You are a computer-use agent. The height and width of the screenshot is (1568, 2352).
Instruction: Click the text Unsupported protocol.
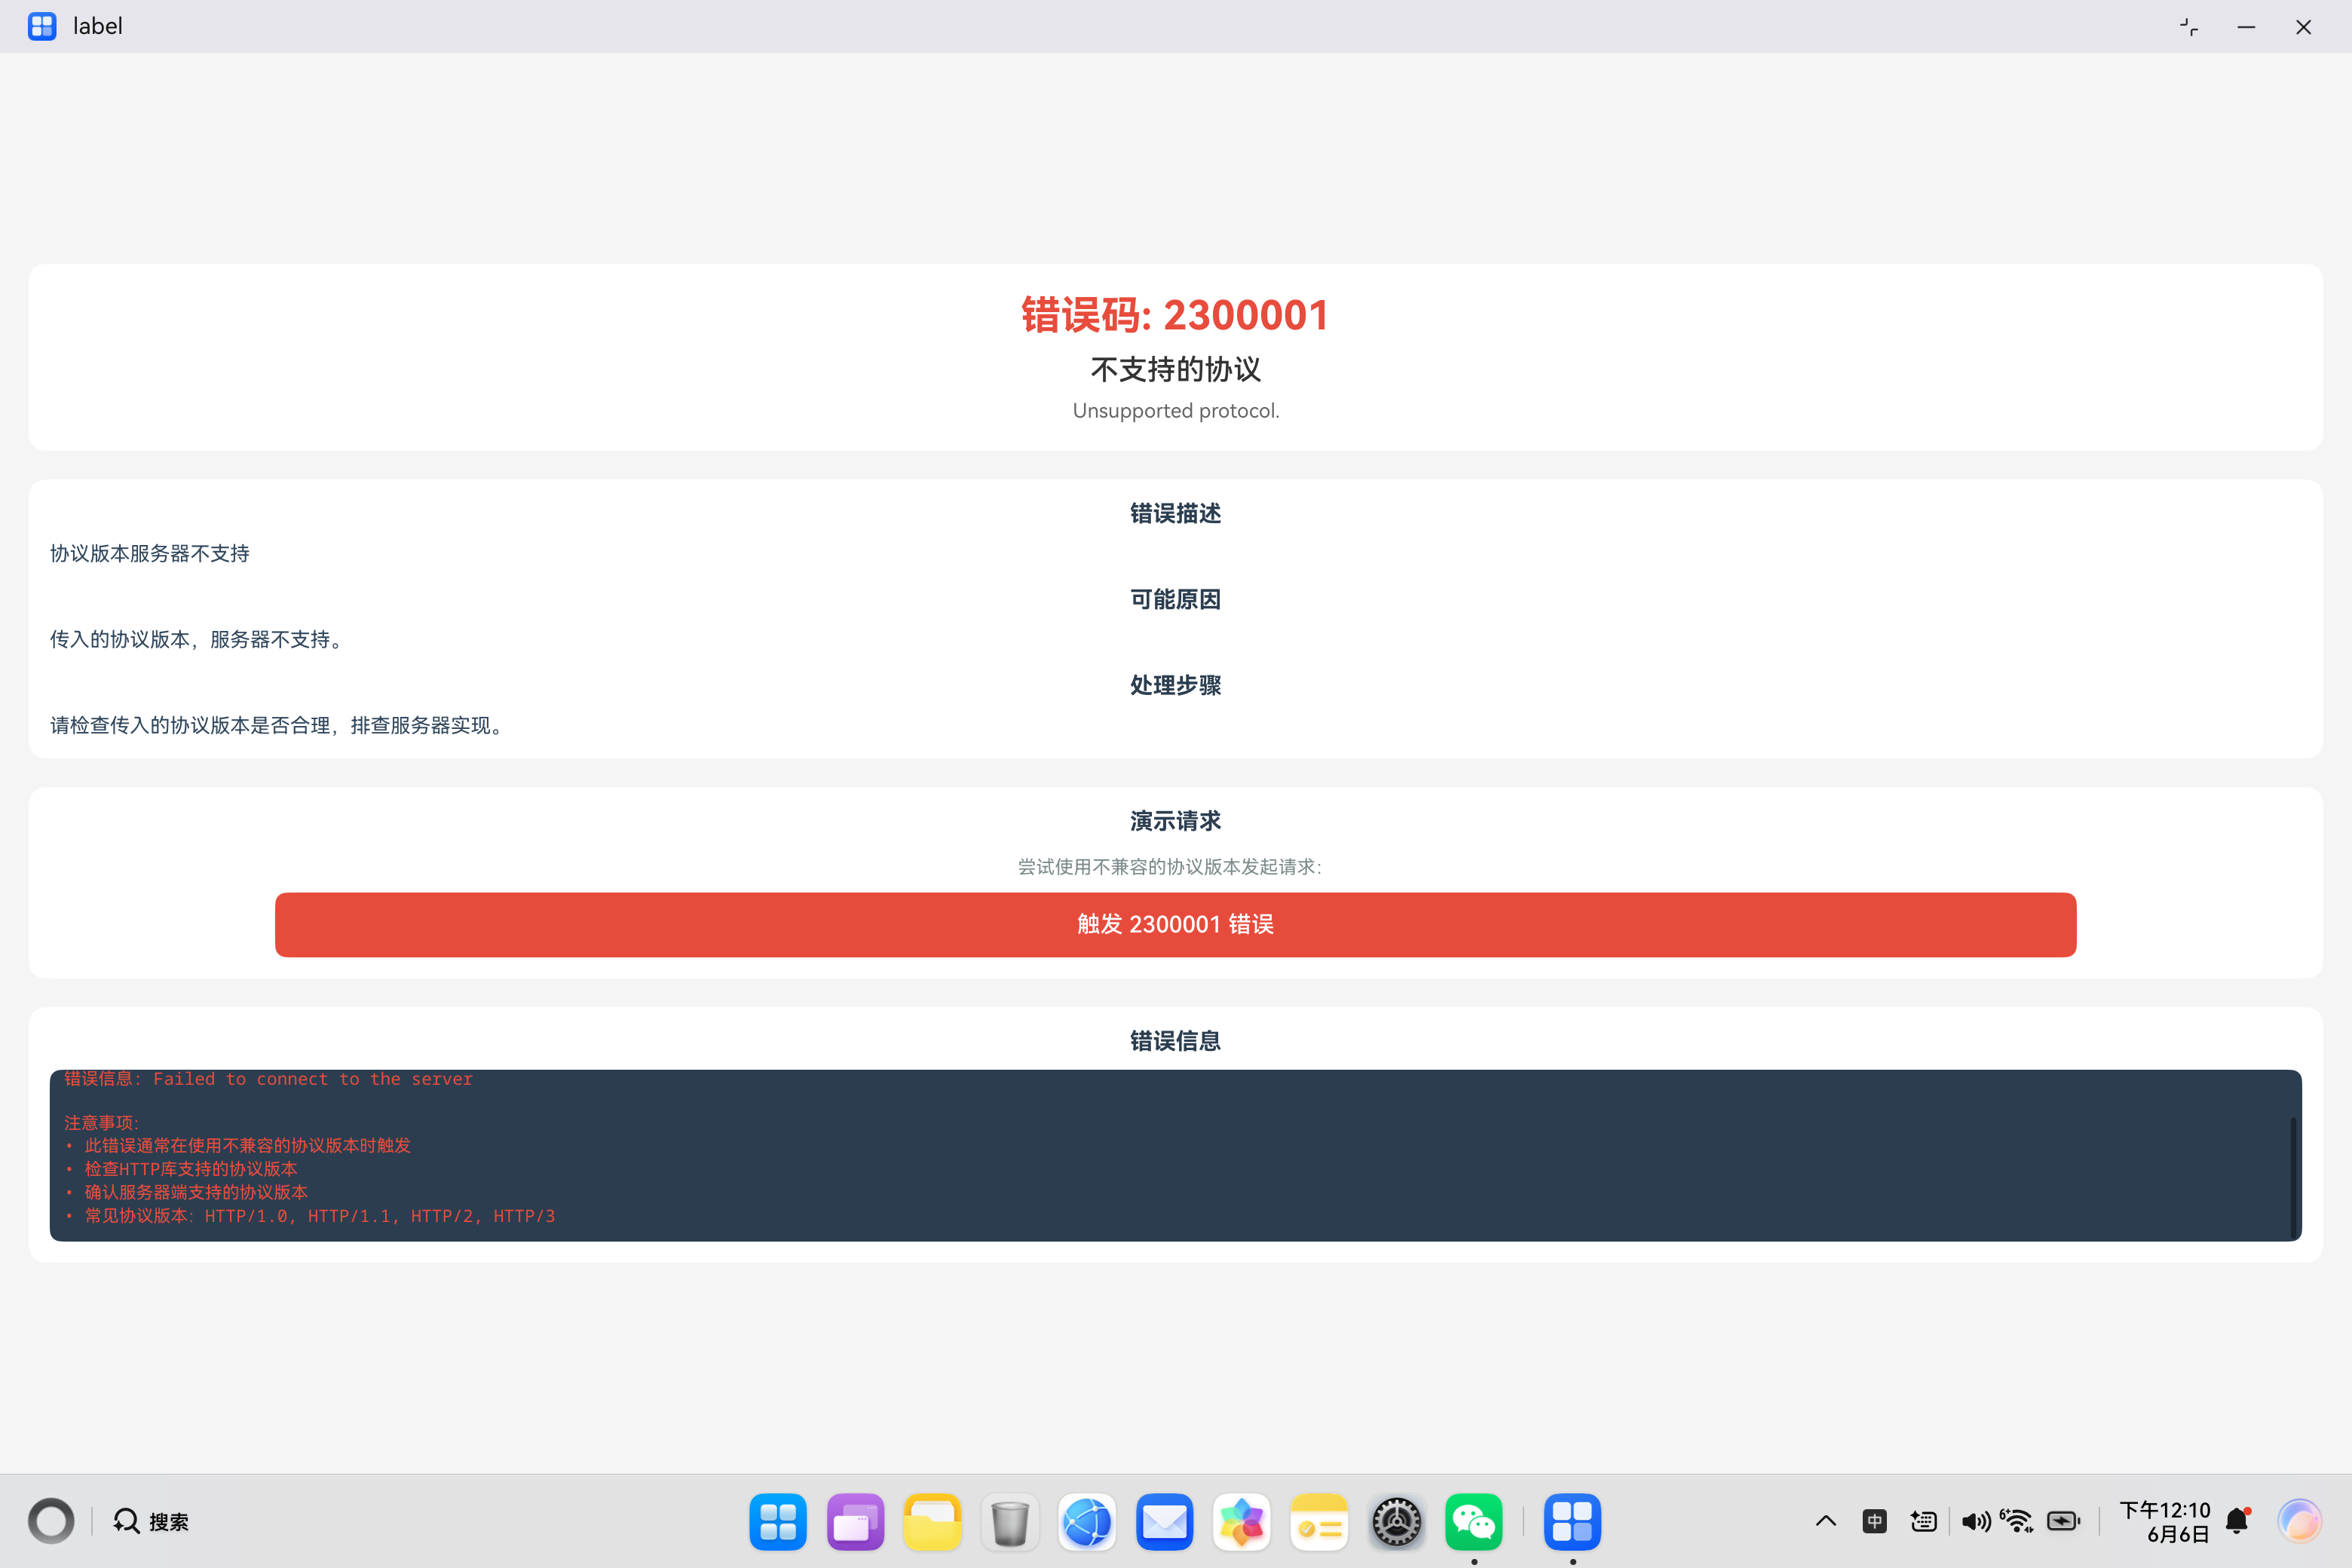point(1175,410)
